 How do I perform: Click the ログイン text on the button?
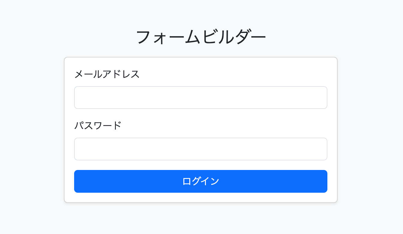pyautogui.click(x=200, y=181)
